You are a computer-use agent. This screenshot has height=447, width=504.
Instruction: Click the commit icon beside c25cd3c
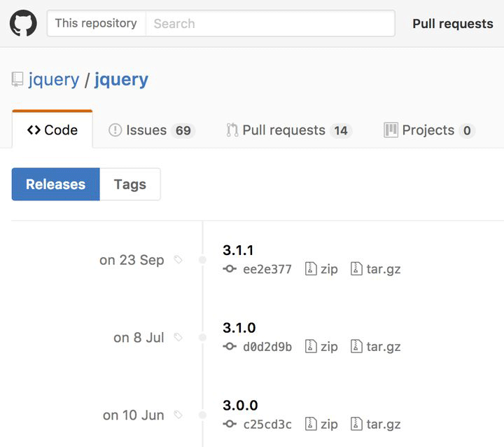point(230,424)
